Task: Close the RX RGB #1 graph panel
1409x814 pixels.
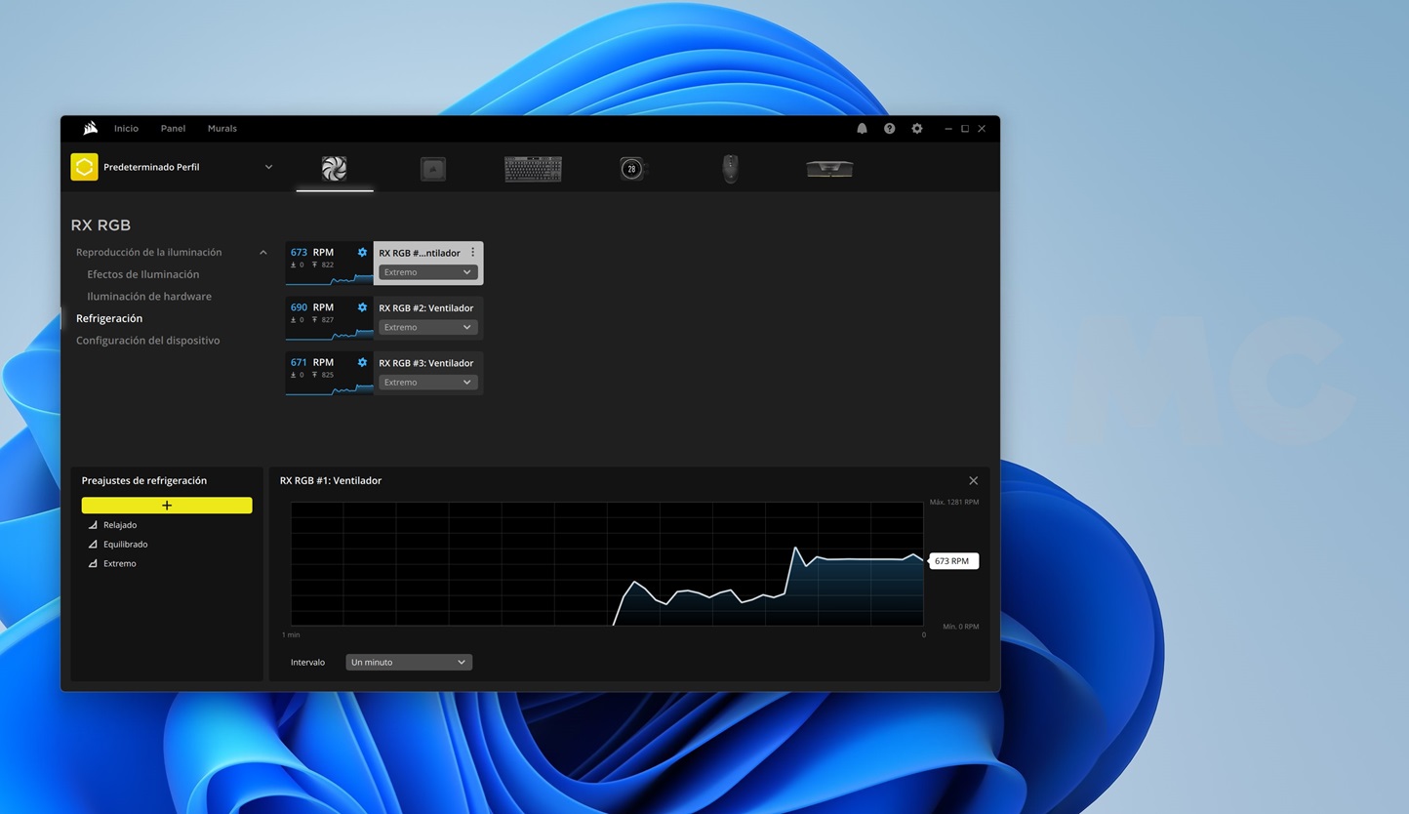Action: (x=973, y=481)
